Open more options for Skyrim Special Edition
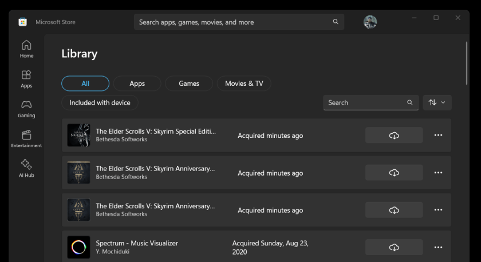The height and width of the screenshot is (262, 481). click(x=438, y=136)
